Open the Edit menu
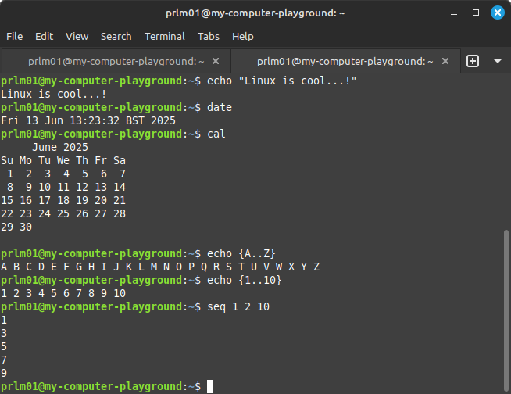The width and height of the screenshot is (511, 394). point(44,36)
